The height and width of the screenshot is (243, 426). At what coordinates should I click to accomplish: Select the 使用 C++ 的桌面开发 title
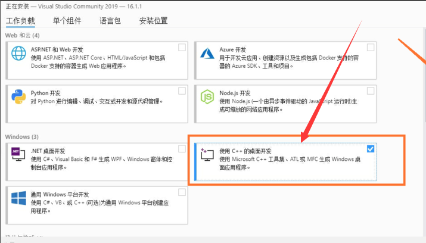click(x=245, y=151)
